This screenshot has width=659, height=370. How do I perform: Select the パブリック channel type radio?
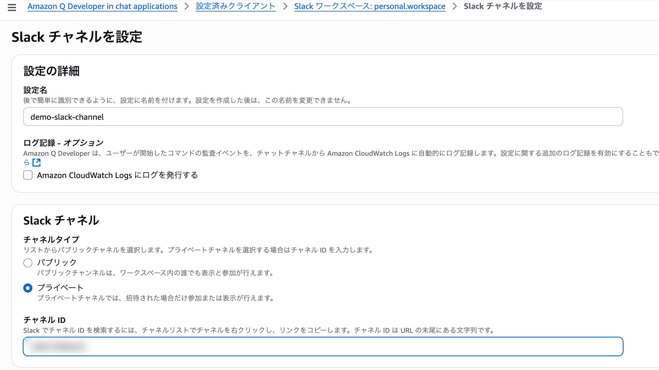(28, 263)
